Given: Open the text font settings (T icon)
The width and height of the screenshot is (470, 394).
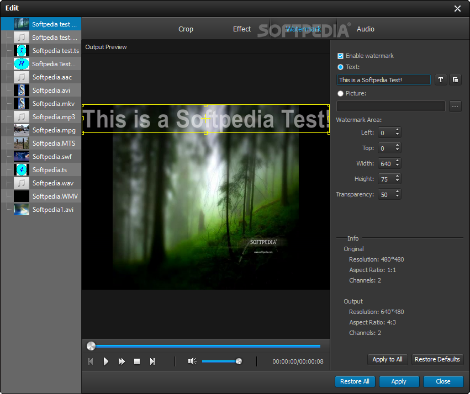Looking at the screenshot, I should tap(441, 80).
